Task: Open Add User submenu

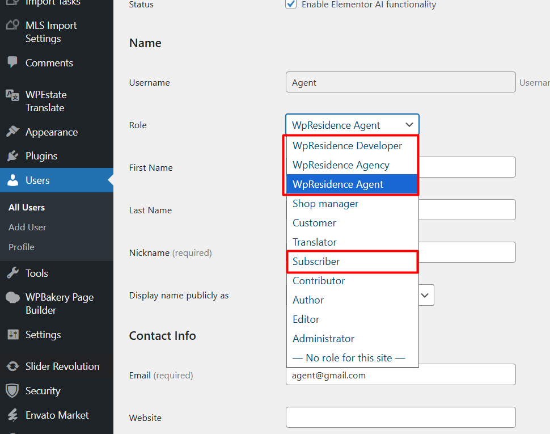Action: point(27,227)
